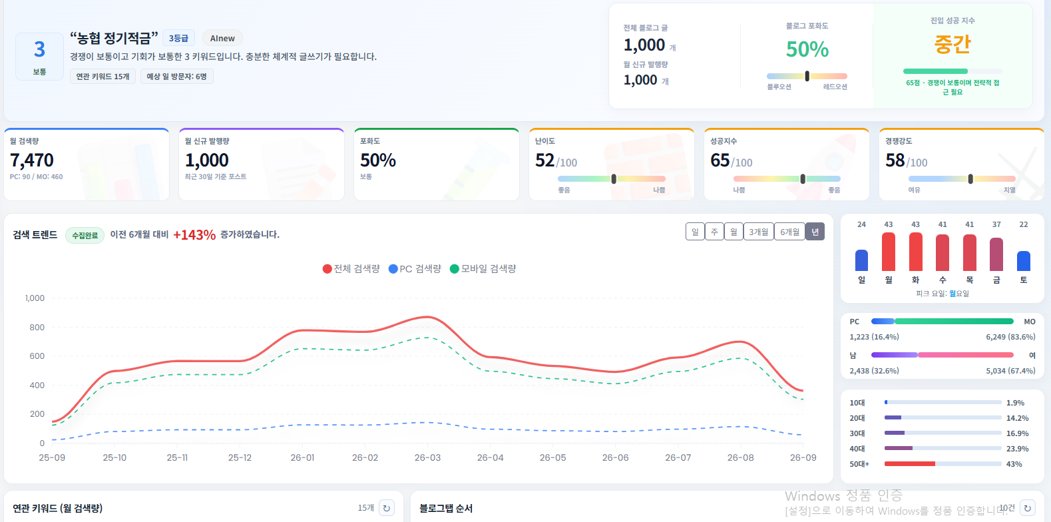
Task: Select the 3개월 range button
Action: tap(759, 232)
